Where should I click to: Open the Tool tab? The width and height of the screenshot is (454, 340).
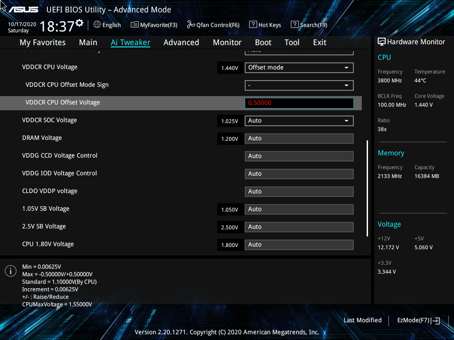coord(292,42)
